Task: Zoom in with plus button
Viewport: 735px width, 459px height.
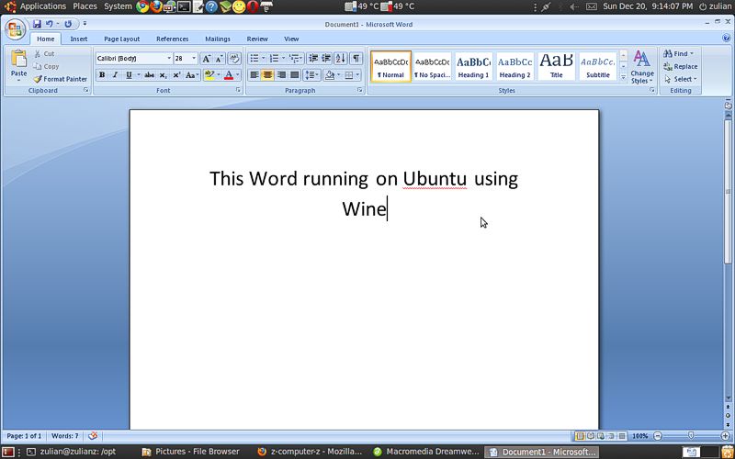Action: pyautogui.click(x=726, y=436)
